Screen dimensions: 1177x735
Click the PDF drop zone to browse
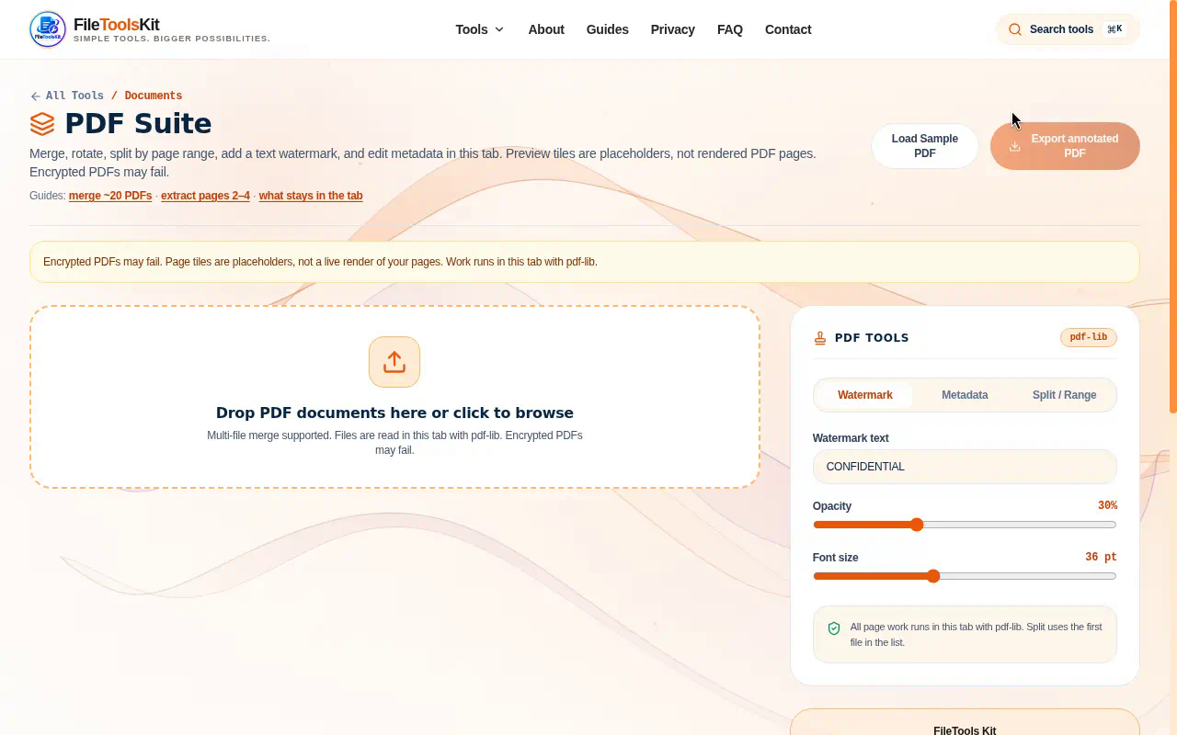394,397
